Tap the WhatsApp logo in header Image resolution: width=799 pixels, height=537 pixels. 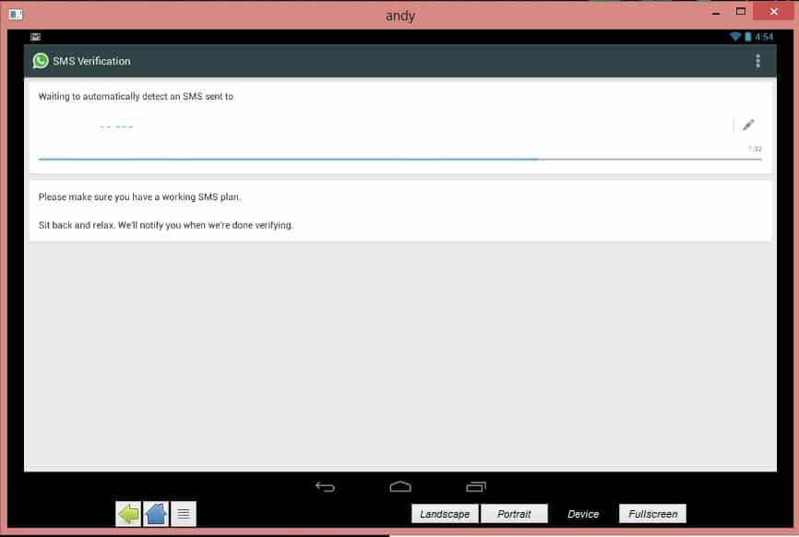[x=41, y=61]
